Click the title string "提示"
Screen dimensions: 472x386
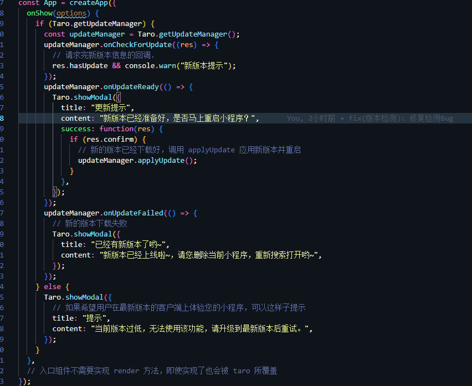(x=94, y=318)
